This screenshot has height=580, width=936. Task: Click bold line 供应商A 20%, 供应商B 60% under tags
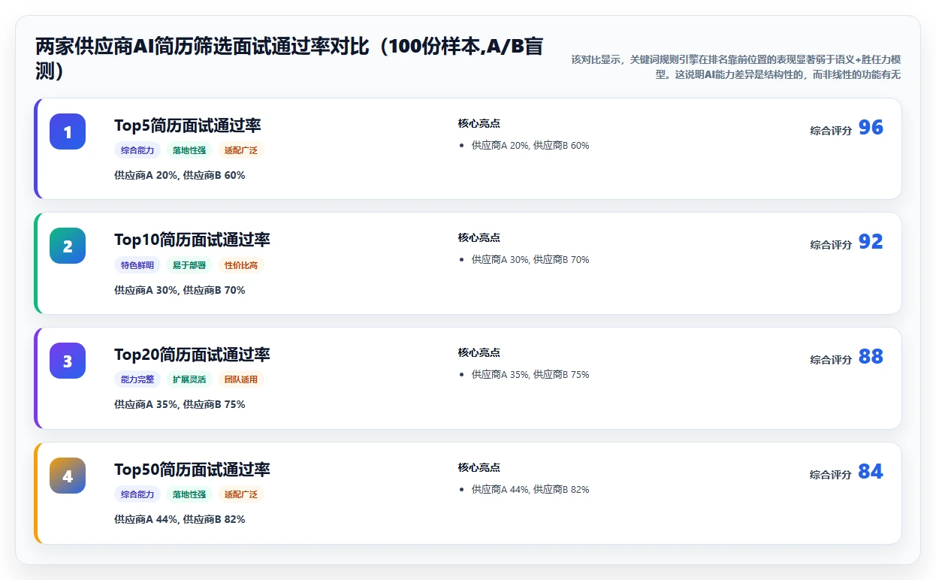(180, 175)
